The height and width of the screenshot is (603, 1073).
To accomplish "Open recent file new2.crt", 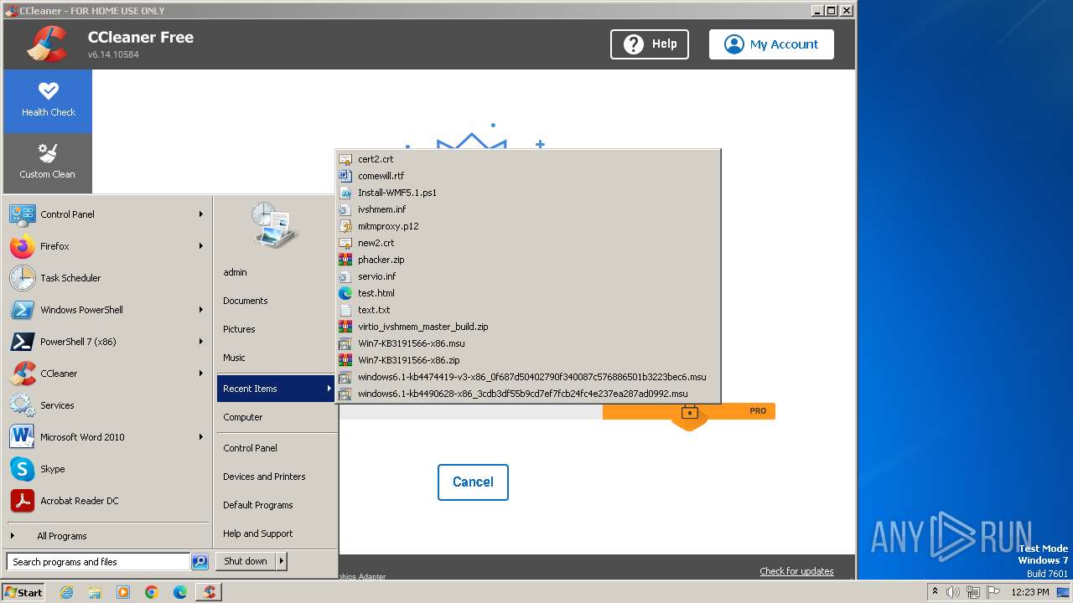I will click(x=527, y=243).
